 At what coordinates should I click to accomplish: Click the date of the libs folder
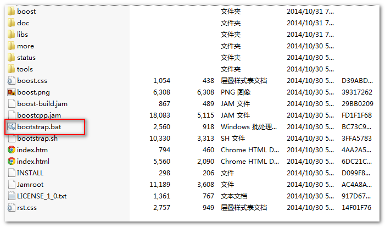pyautogui.click(x=310, y=35)
